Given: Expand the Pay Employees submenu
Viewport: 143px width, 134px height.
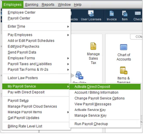Looking at the screenshot, I should click(36, 35).
